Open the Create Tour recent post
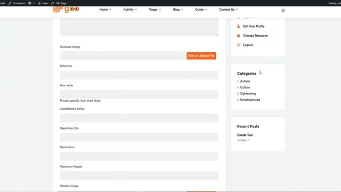Viewport: 341px width, 192px height. click(x=245, y=135)
